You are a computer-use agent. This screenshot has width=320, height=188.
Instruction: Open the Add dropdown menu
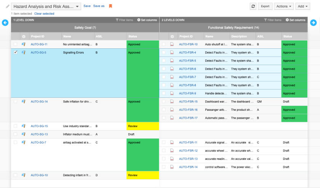coord(302,6)
